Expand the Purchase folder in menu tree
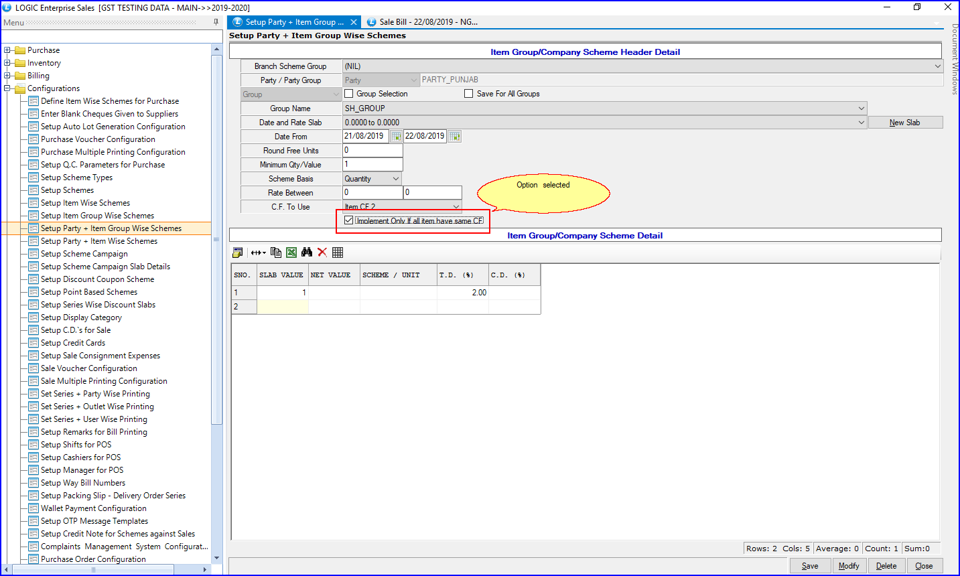 click(x=7, y=50)
